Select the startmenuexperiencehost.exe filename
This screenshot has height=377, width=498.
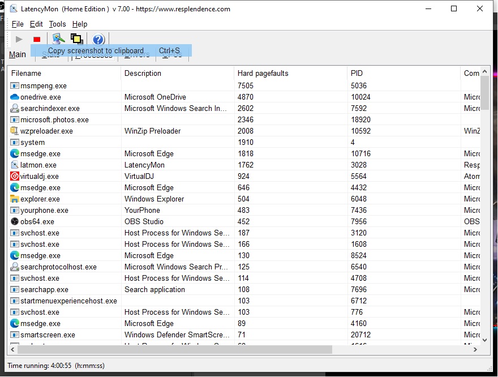pyautogui.click(x=68, y=301)
